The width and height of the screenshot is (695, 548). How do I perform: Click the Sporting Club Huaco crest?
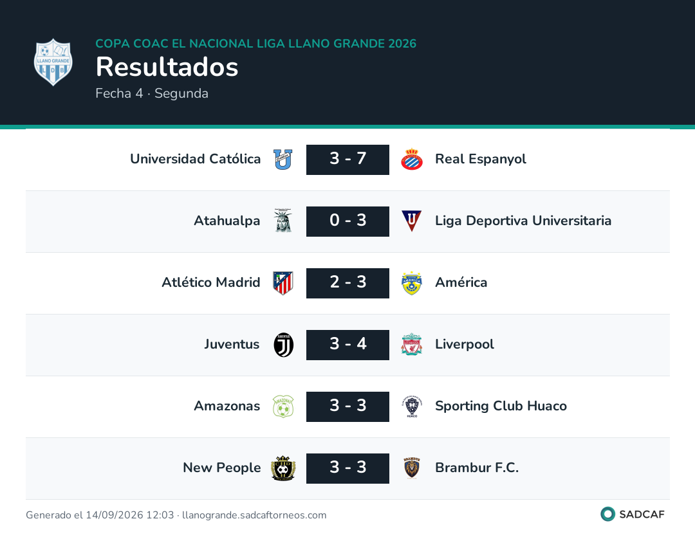click(x=412, y=406)
